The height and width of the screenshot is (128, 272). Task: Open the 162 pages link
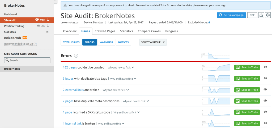[70, 67]
